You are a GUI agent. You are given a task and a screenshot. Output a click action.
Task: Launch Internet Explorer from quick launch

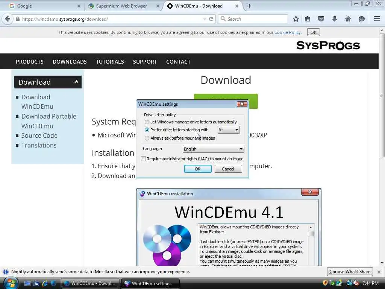click(x=45, y=283)
